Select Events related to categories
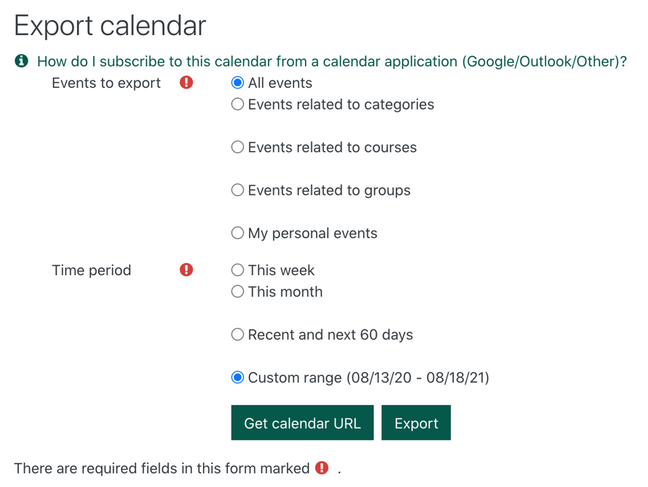Screen dimensions: 648x487 coord(237,104)
